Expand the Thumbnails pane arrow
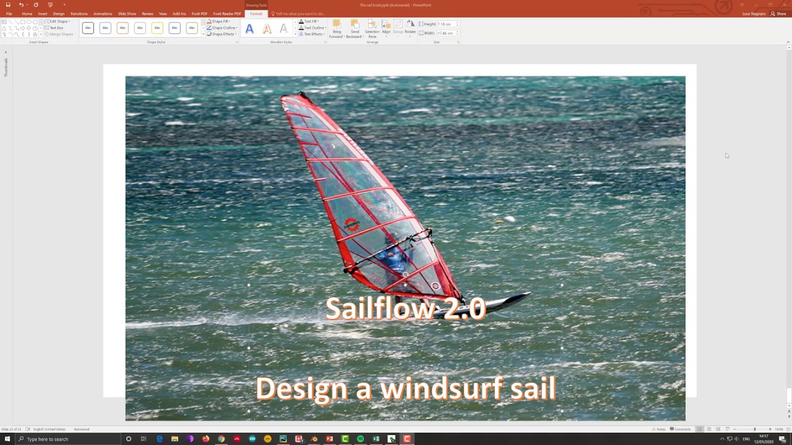This screenshot has height=445, width=792. pos(6,52)
